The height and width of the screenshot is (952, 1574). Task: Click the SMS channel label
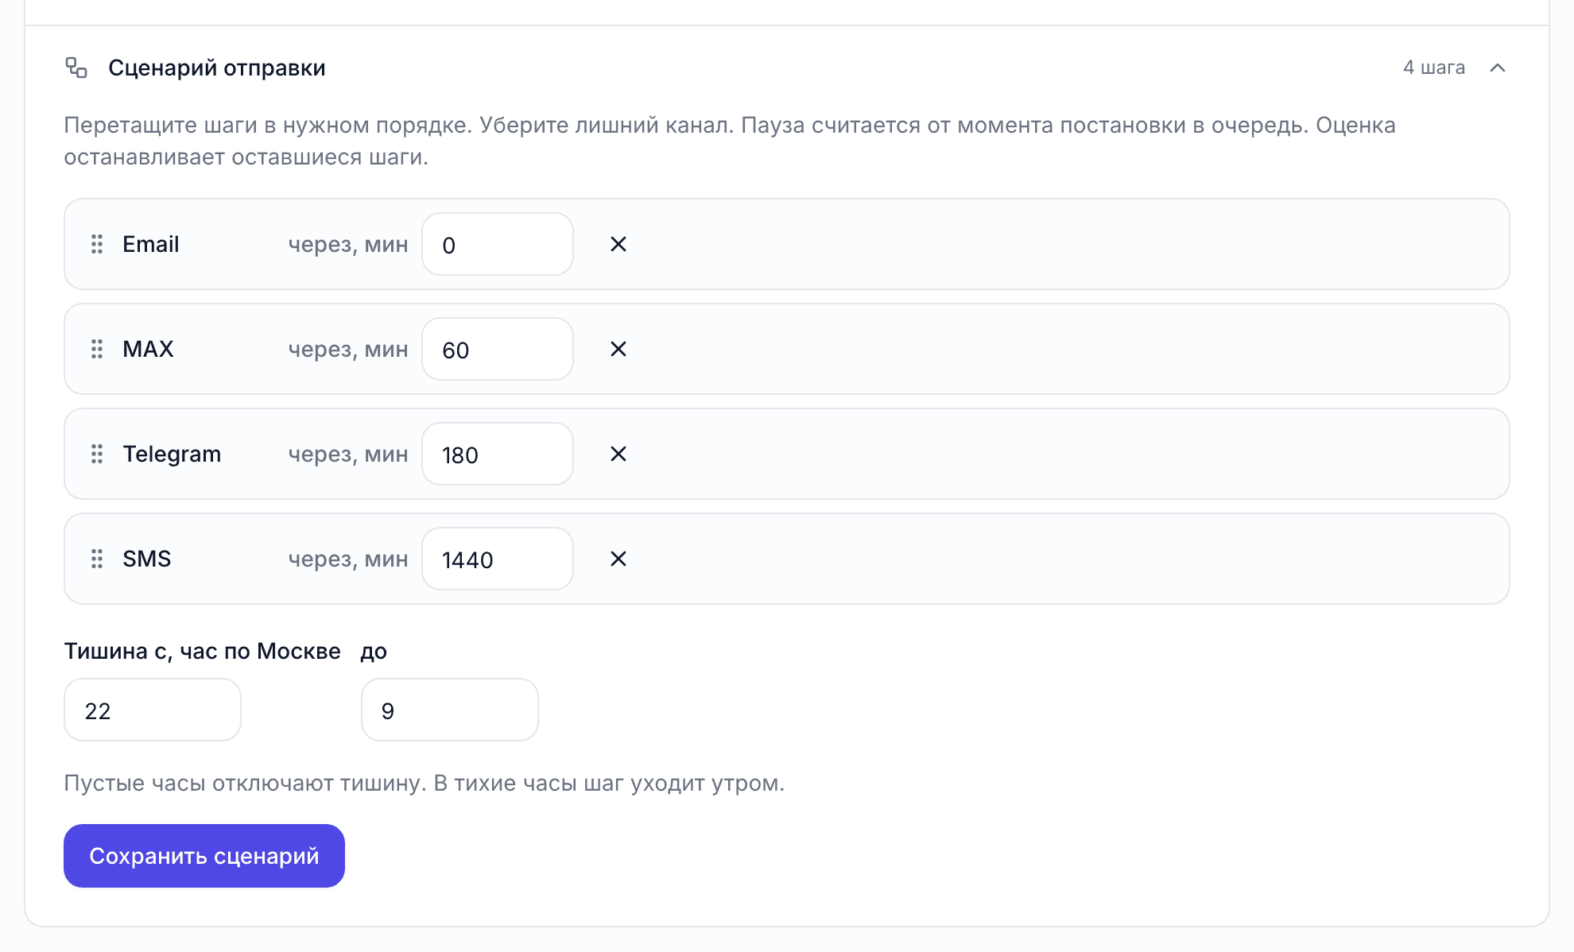click(147, 559)
